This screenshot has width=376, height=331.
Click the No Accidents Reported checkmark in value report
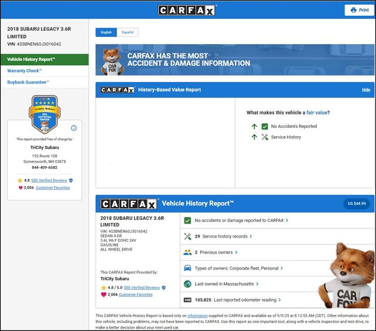(x=265, y=126)
